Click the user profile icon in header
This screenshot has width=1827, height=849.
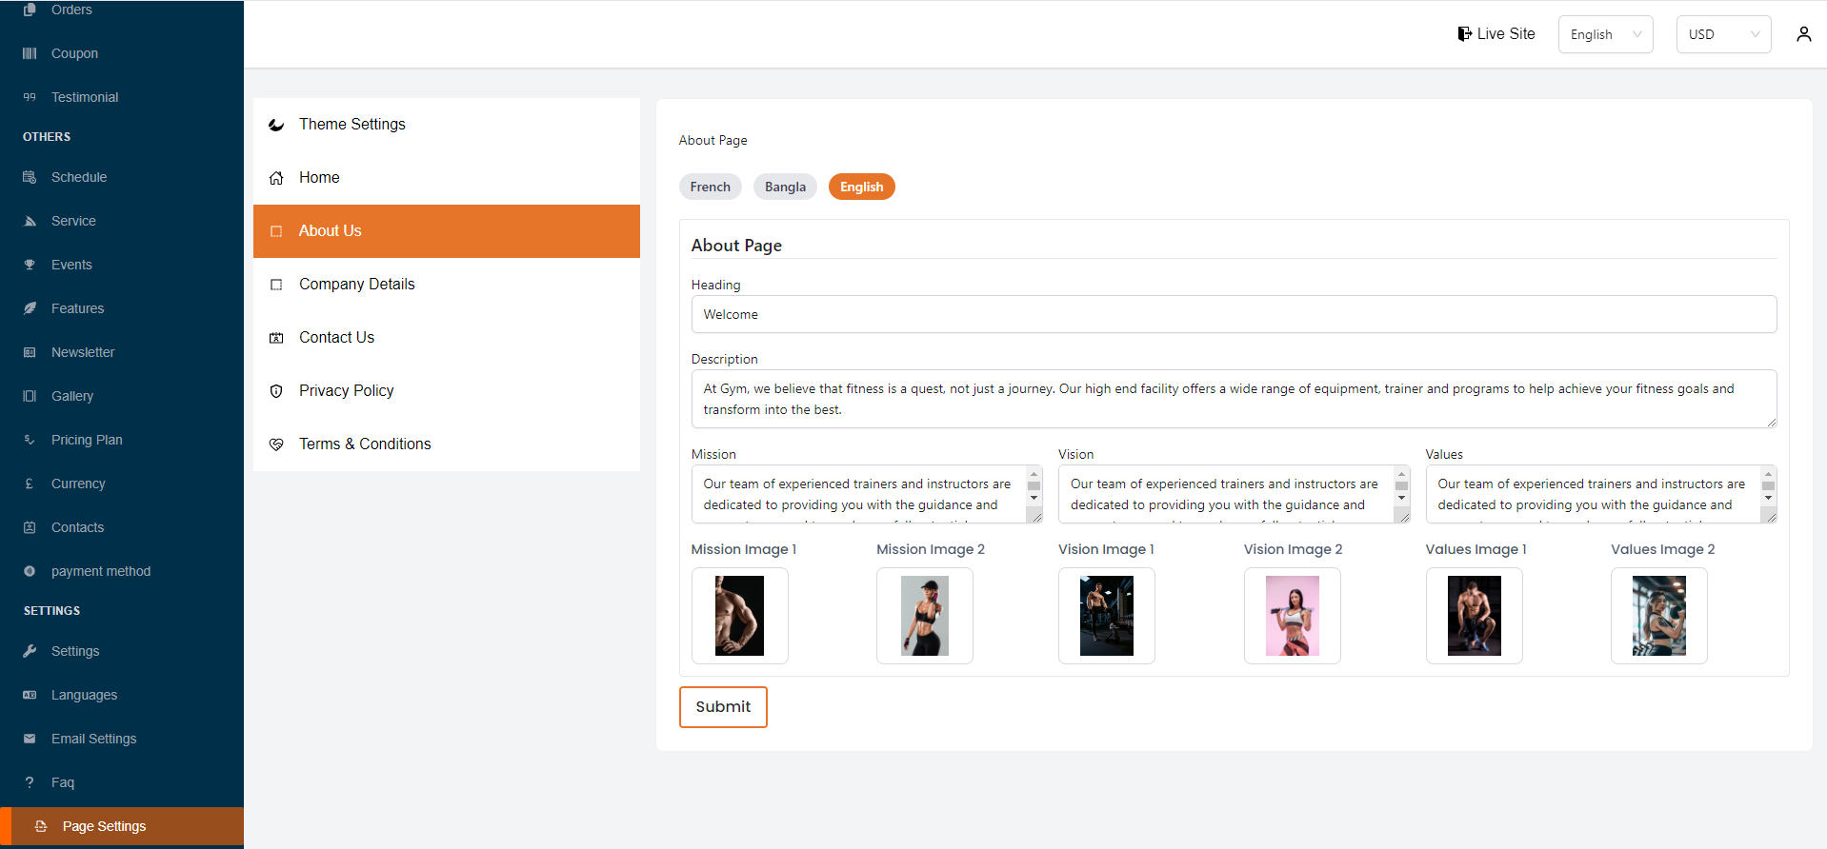tap(1803, 34)
